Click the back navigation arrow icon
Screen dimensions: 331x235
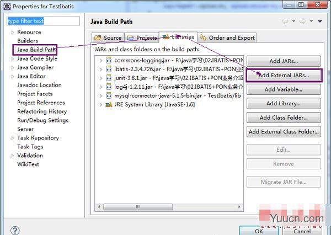pyautogui.click(x=285, y=22)
